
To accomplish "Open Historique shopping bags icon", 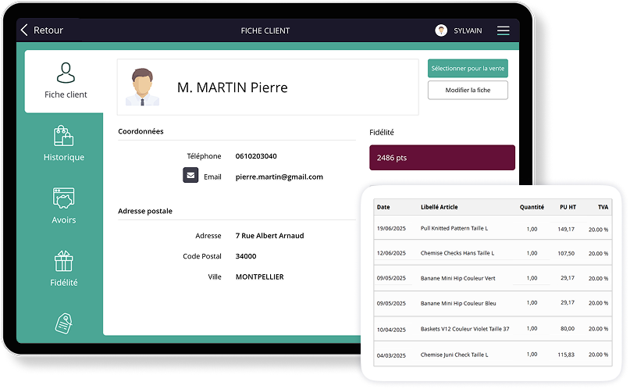I will click(x=63, y=136).
